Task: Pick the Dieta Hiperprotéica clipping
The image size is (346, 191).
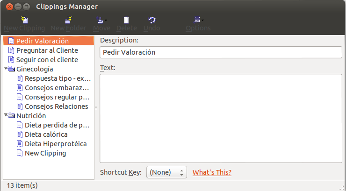Action: coord(55,144)
